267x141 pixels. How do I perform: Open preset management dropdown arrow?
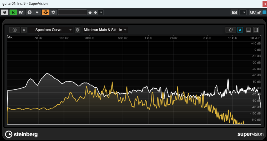click(x=101, y=12)
